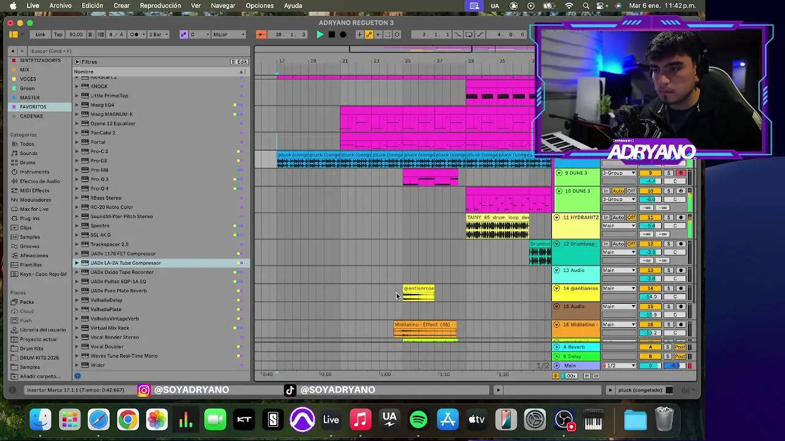Toggle the arrangement Loop switch

[469, 34]
